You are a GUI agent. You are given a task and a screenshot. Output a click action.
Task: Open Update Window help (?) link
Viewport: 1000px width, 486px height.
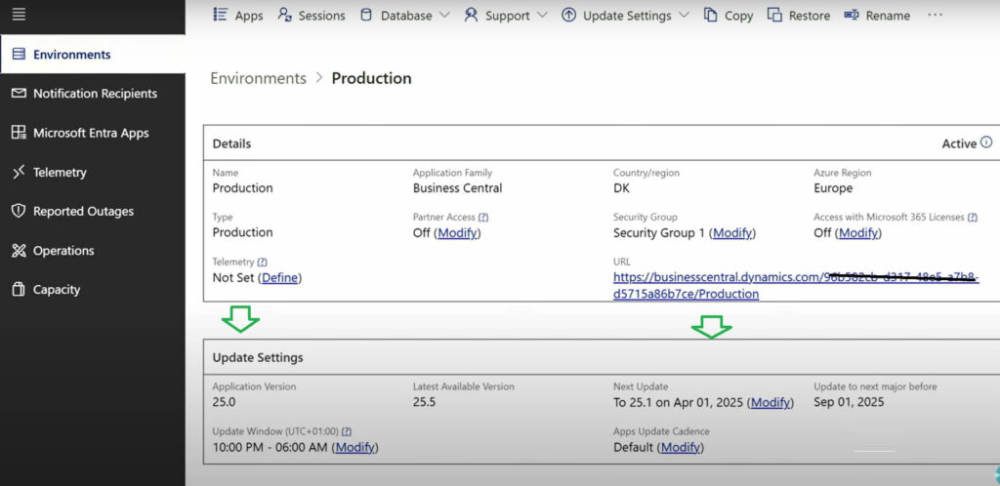[347, 431]
